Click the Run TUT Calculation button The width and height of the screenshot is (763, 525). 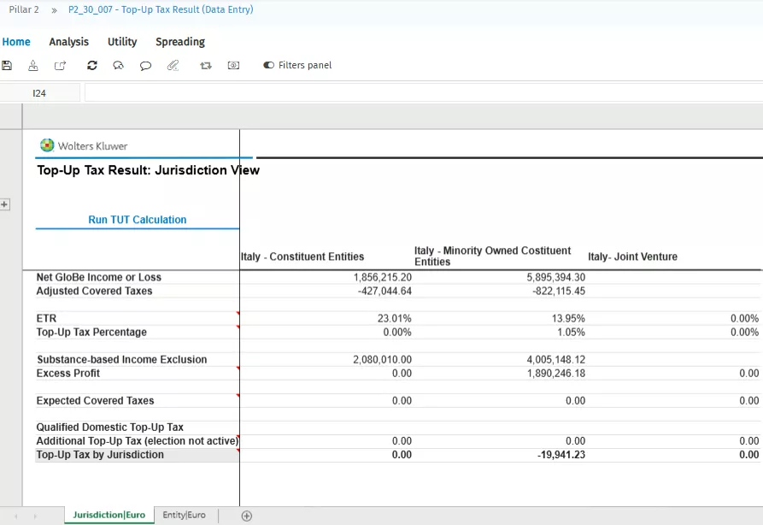137,220
